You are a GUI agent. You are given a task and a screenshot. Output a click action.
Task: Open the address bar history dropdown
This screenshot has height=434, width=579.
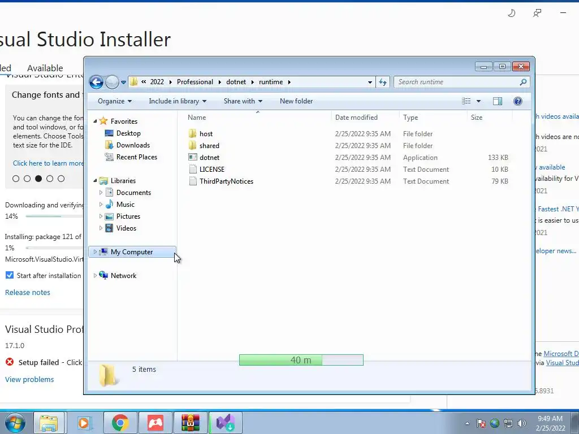coord(370,83)
